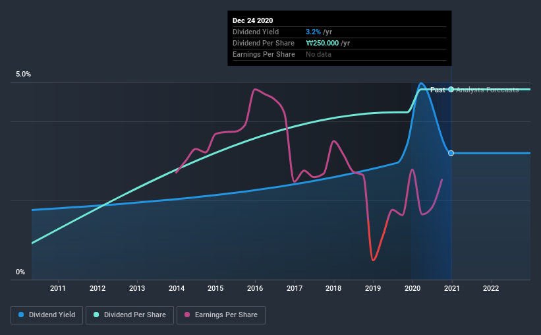Click the Past label on chart
This screenshot has height=335, width=541.
tap(438, 90)
